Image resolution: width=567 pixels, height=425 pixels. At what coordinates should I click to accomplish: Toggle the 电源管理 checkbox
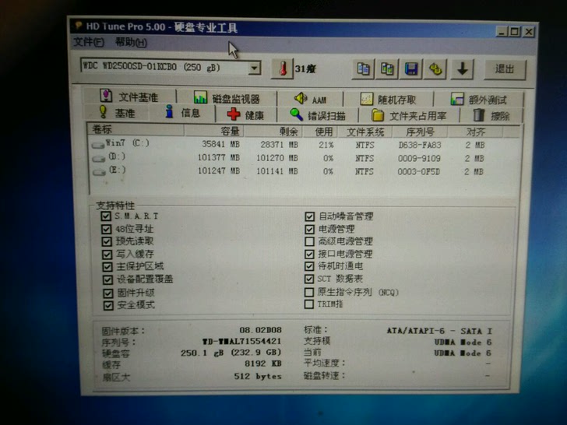point(309,229)
